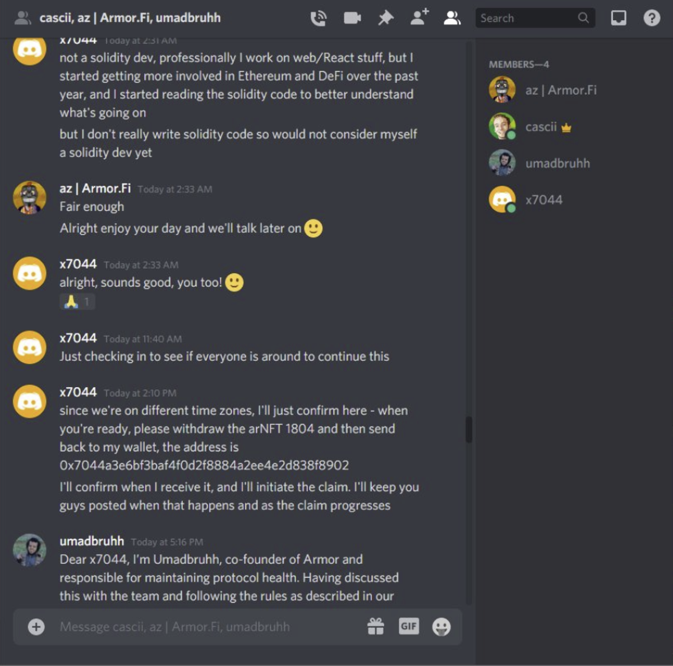Start a voice call
The height and width of the screenshot is (666, 673).
319,18
